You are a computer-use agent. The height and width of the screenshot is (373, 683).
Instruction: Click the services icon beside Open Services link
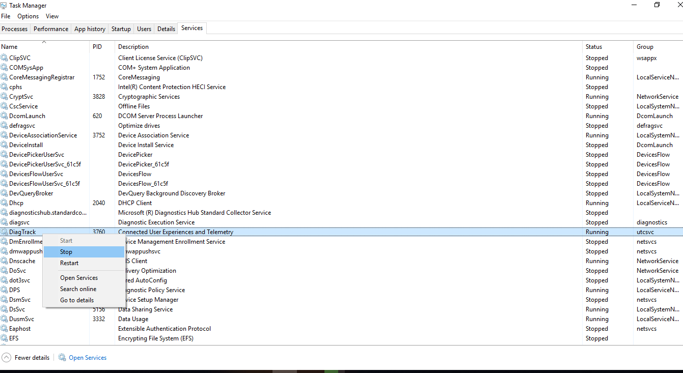[62, 358]
